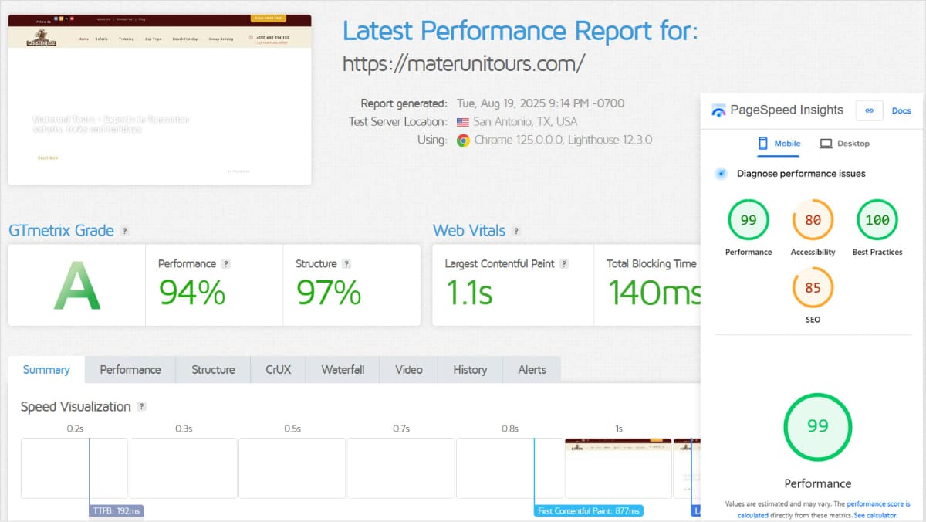Select the Desktop tab in PageSpeed
The height and width of the screenshot is (522, 926).
[x=845, y=144]
